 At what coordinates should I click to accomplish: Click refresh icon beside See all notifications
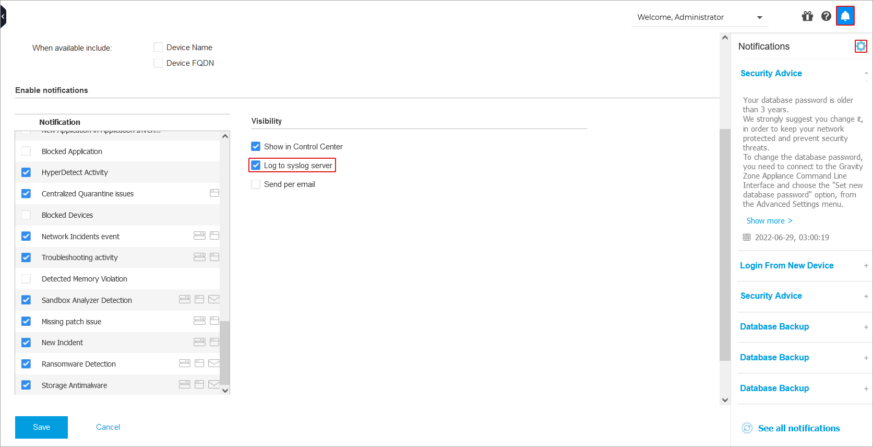coord(747,428)
